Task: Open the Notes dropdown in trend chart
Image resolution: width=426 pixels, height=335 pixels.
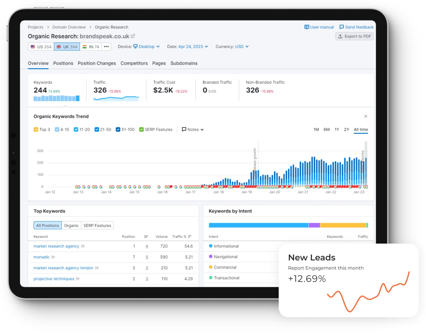Action: click(193, 129)
